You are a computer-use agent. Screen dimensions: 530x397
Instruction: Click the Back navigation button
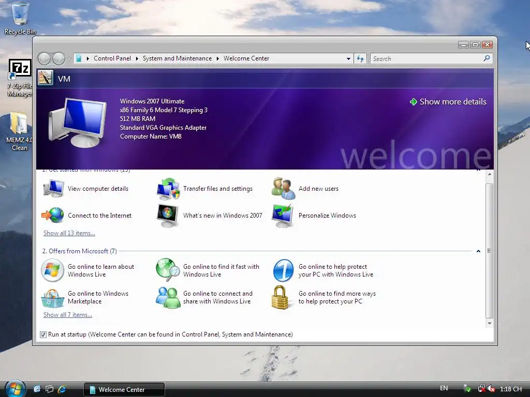pos(44,58)
